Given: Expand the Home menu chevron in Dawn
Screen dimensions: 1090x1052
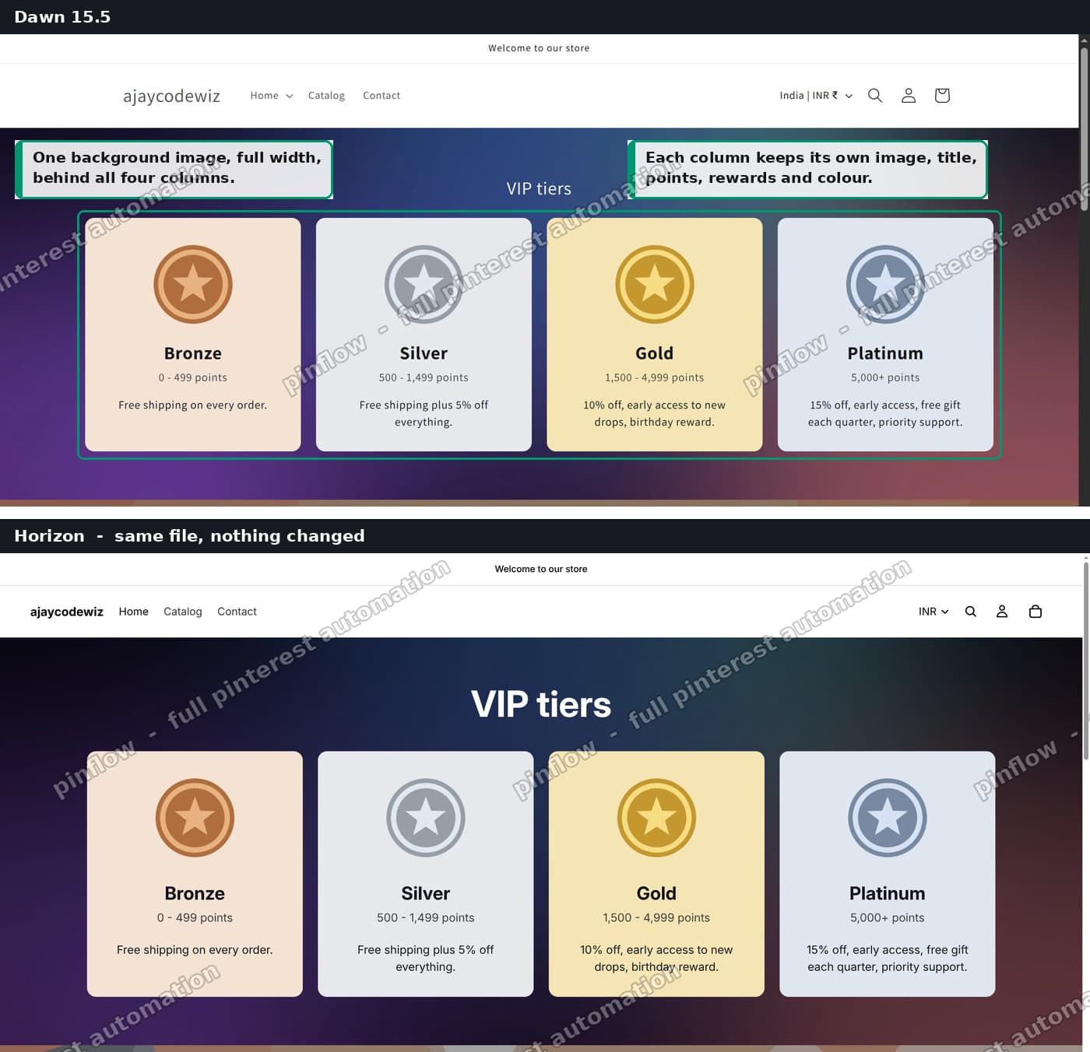Looking at the screenshot, I should coord(290,96).
